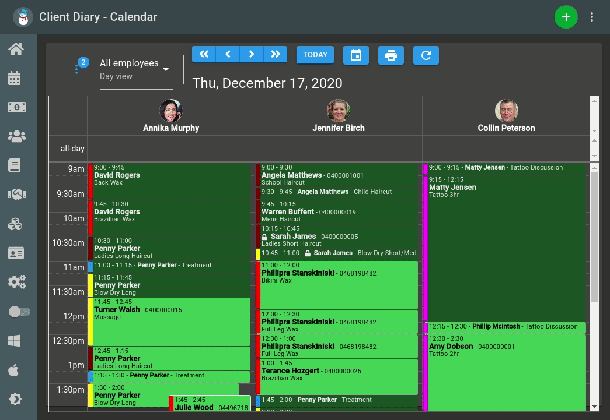
Task: Click the green add plus button
Action: 566,17
